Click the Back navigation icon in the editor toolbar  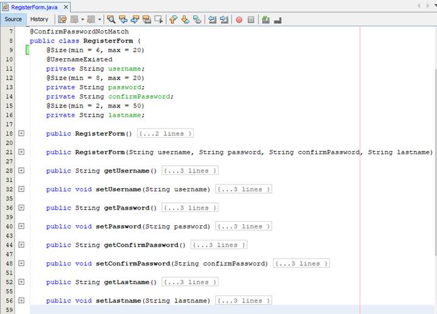pos(75,19)
